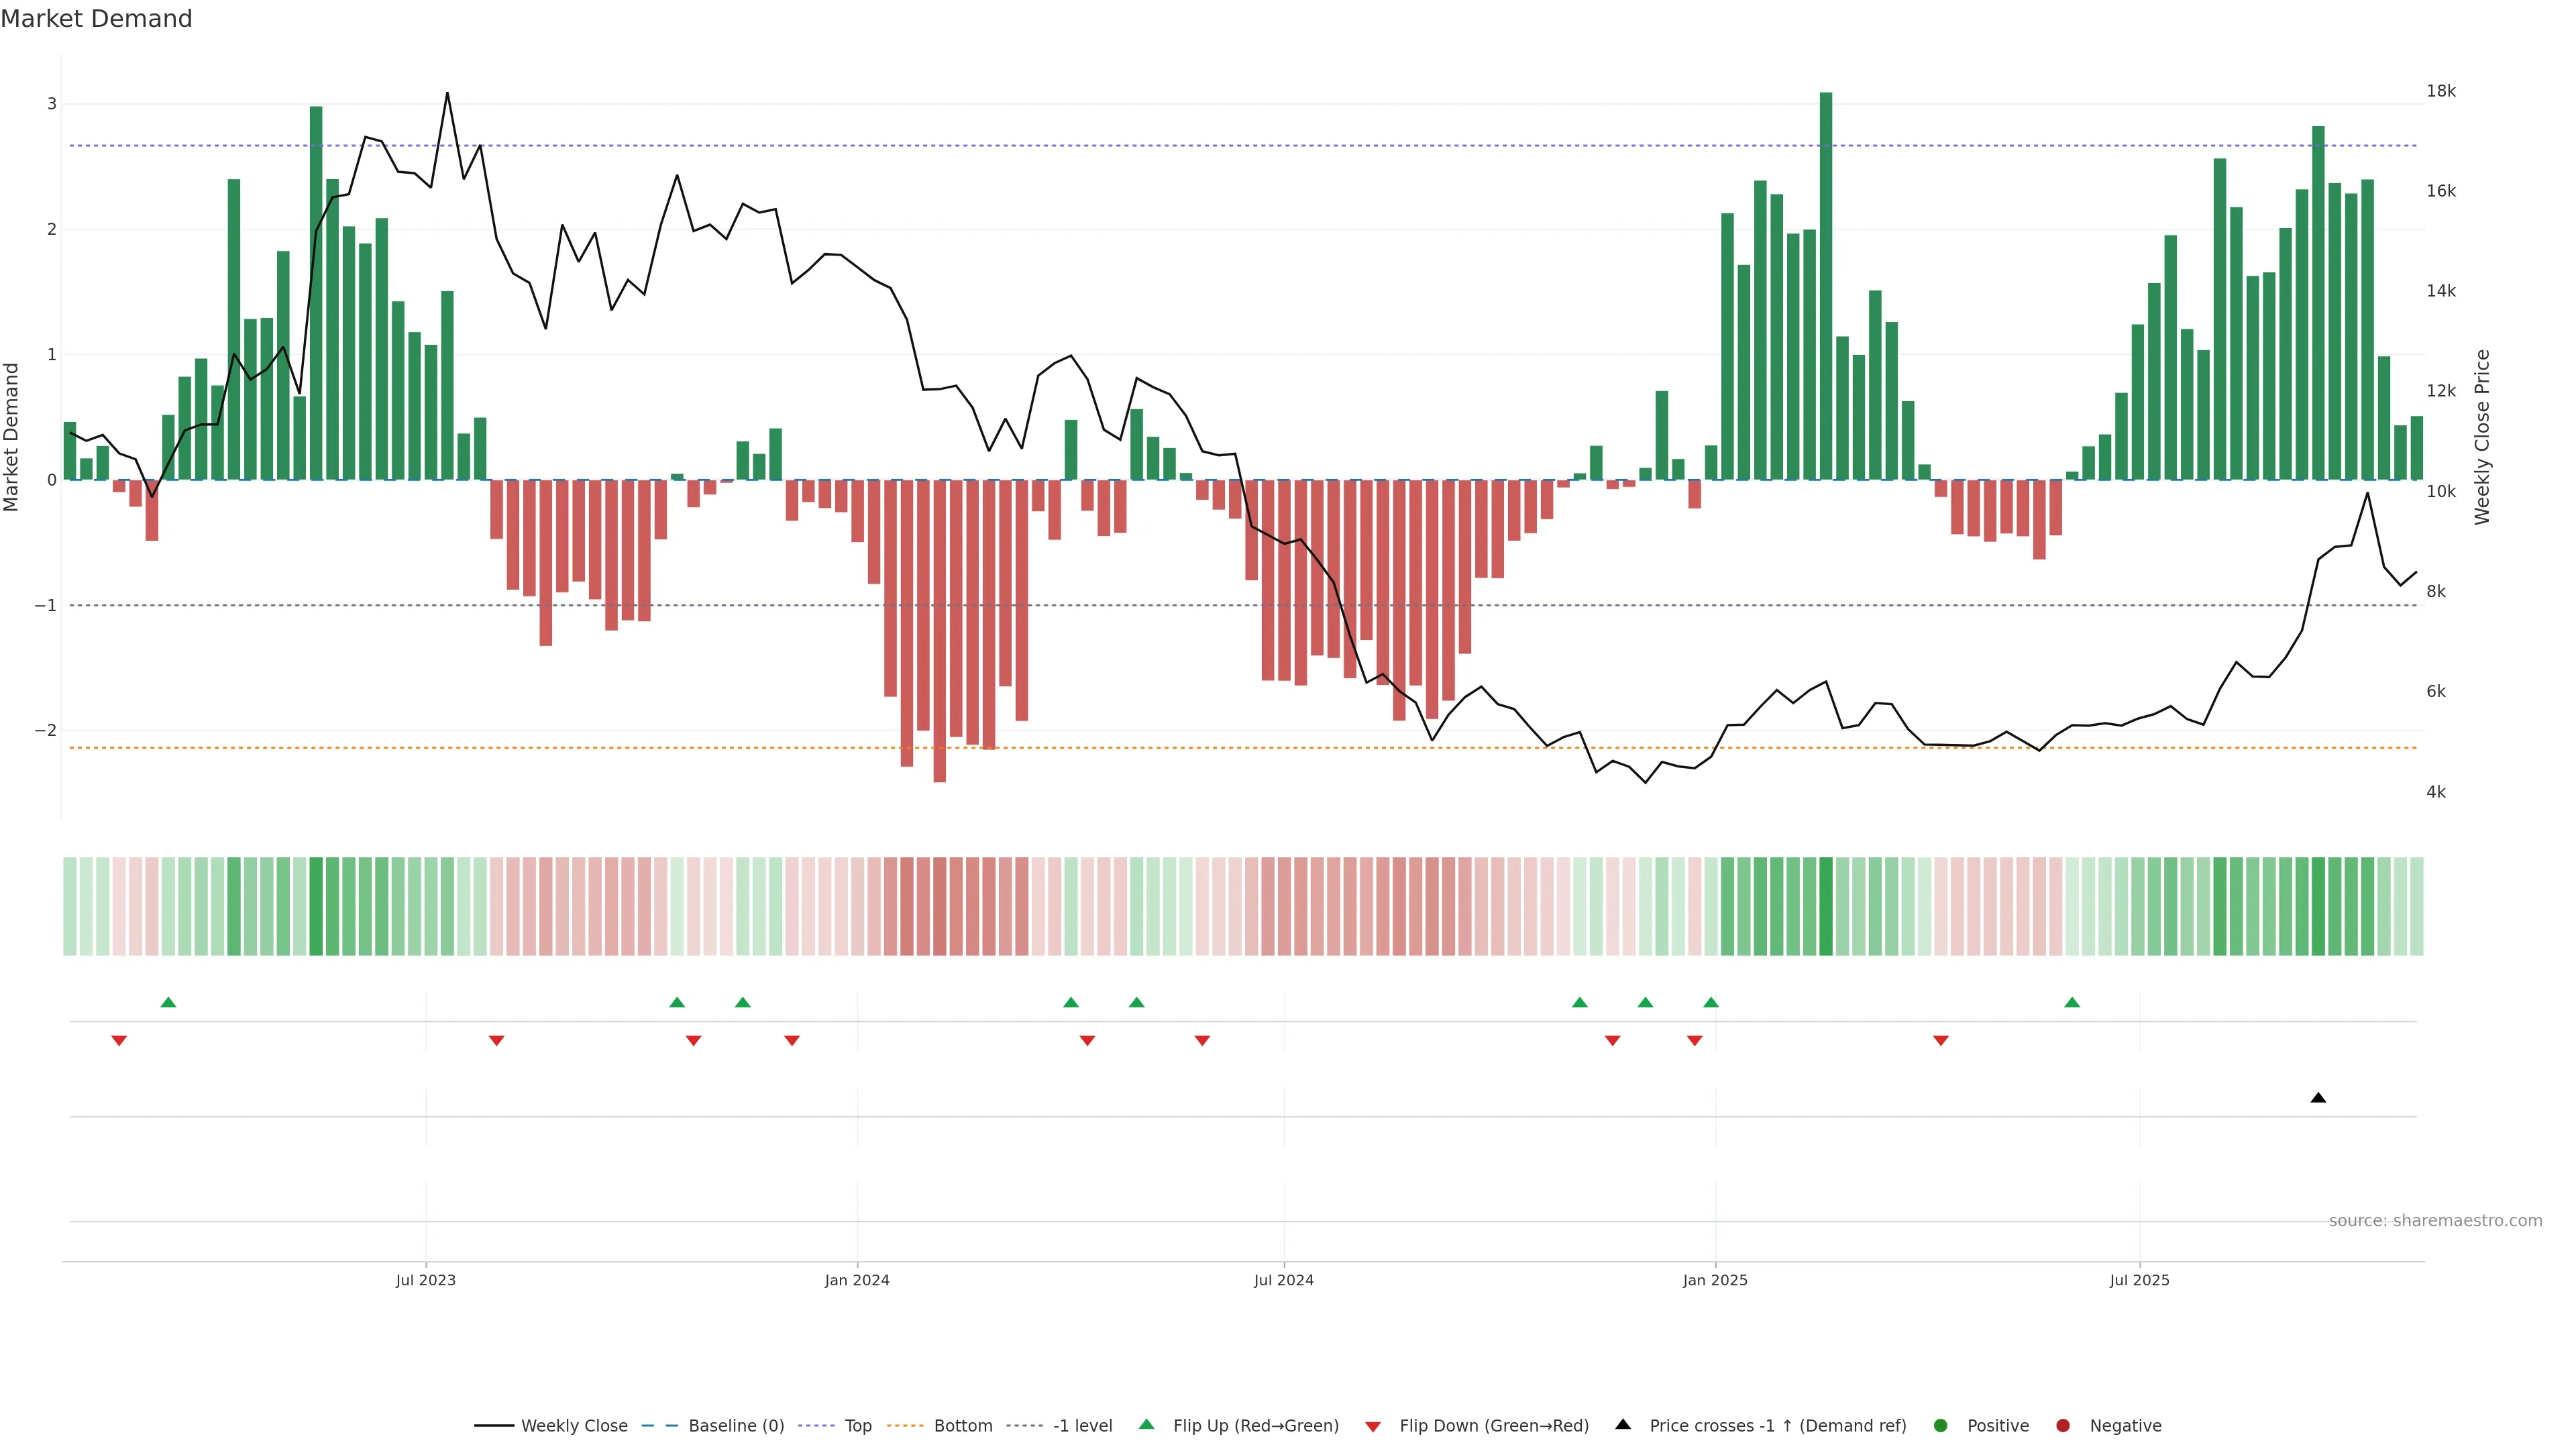Click the rightmost green Flip Up triangle
Screen dimensions: 2576x1449
(2072, 1002)
